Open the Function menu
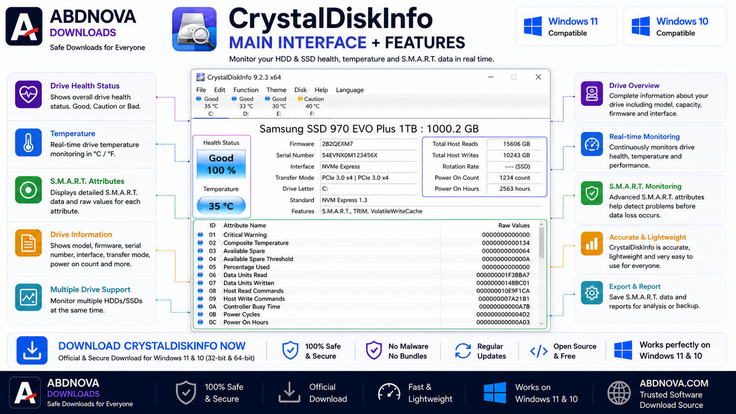This screenshot has width=736, height=414. pos(246,90)
